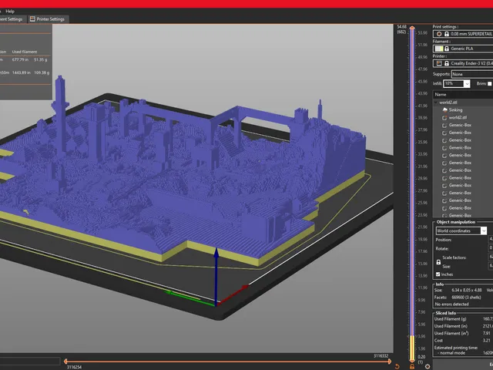Click the Used Filament (g) label
Screen dimensions: 493x370
click(448, 319)
